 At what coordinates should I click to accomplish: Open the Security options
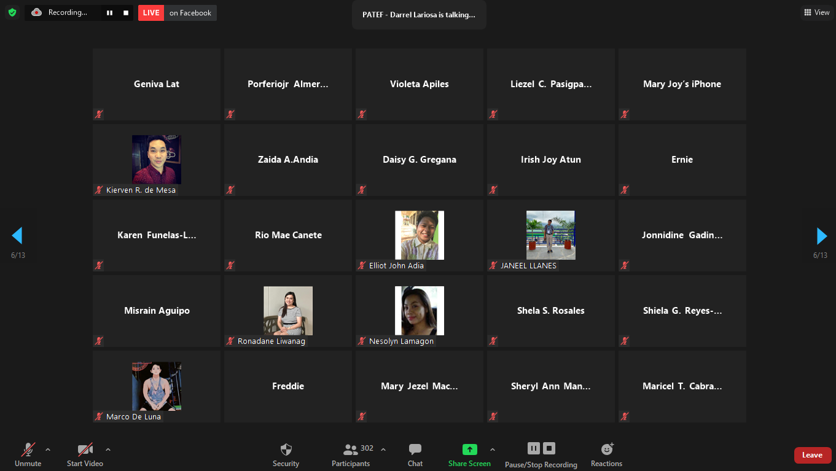tap(286, 454)
